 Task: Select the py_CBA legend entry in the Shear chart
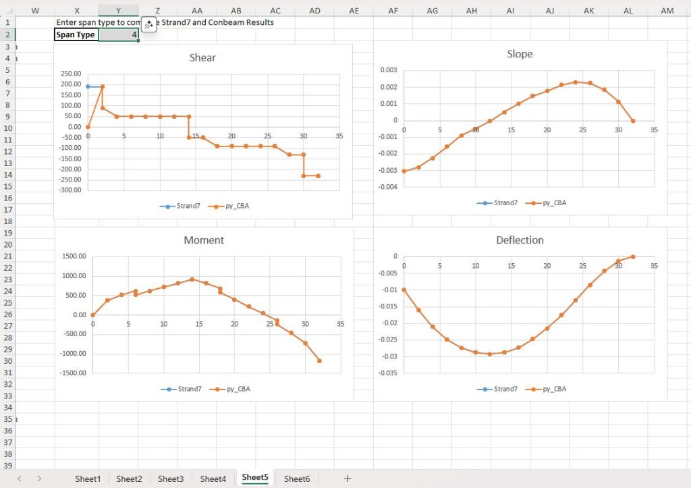coord(229,206)
